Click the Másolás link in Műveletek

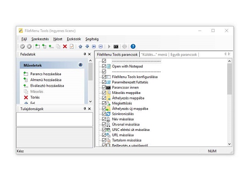click(x=37, y=92)
